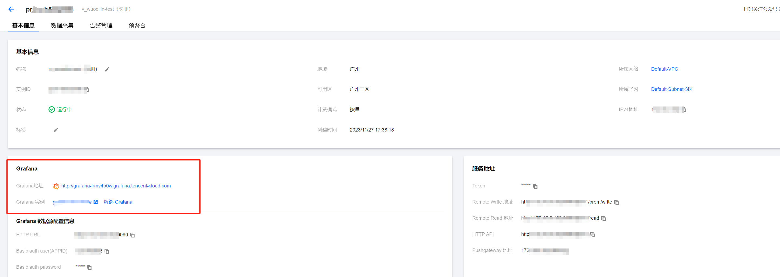
Task: Click the Remote Write address ending /prom/write
Action: pos(566,202)
